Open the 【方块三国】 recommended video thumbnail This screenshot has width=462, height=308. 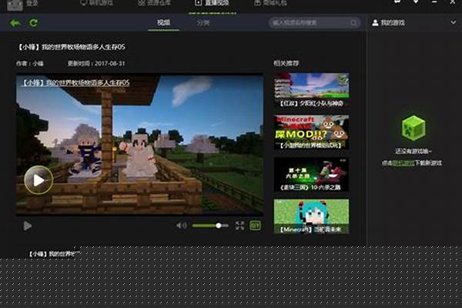point(311,174)
